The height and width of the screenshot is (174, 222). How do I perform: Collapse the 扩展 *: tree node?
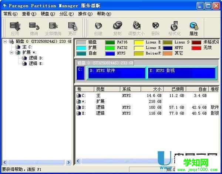pos(11,53)
